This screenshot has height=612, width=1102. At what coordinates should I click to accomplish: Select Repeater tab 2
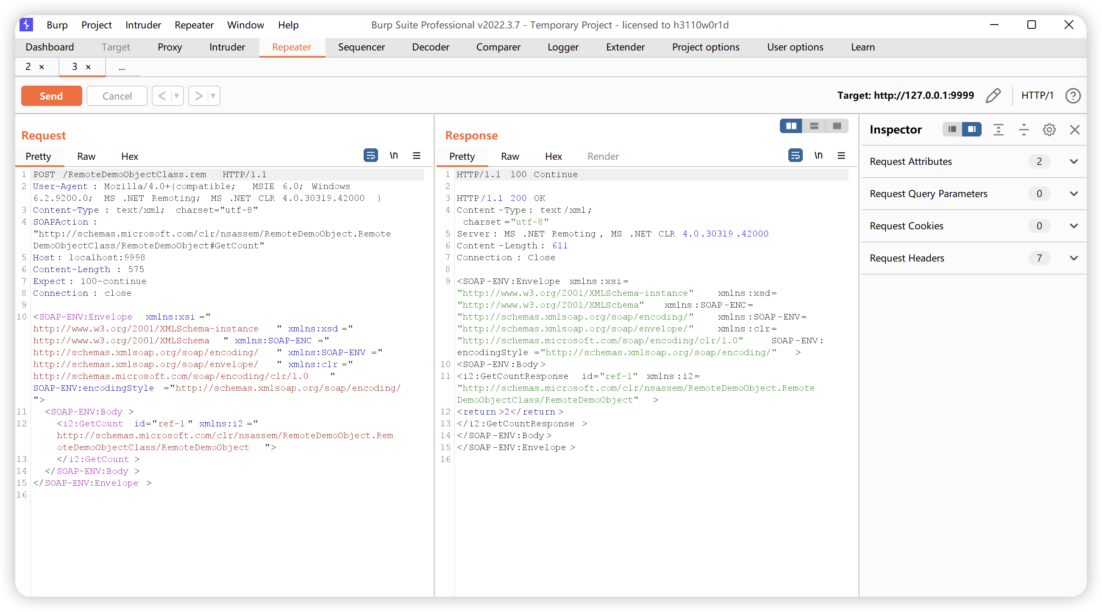28,67
